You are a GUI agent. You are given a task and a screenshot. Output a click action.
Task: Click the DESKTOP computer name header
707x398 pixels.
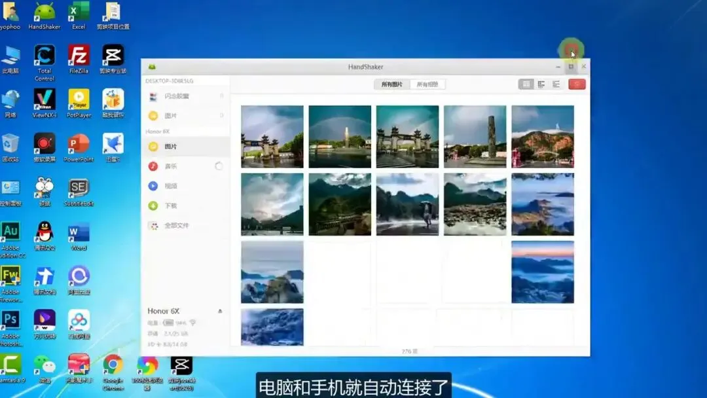[x=170, y=81]
